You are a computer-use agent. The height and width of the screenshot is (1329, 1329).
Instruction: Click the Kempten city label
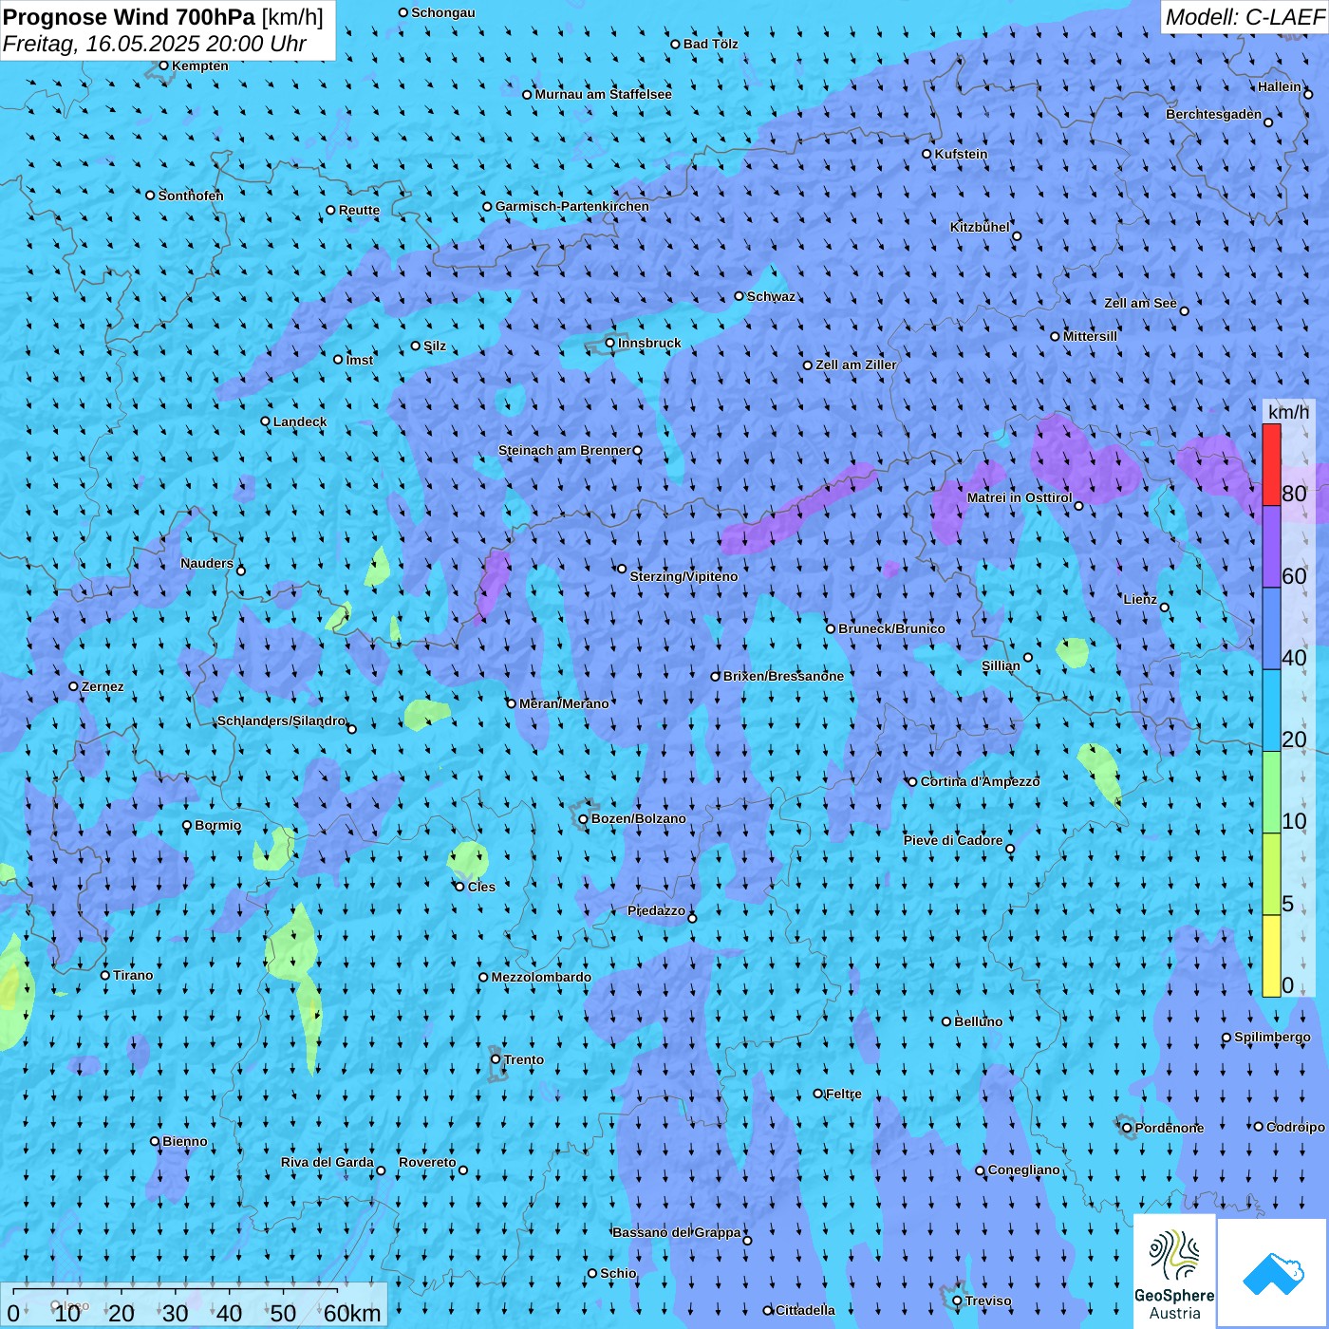pyautogui.click(x=200, y=66)
